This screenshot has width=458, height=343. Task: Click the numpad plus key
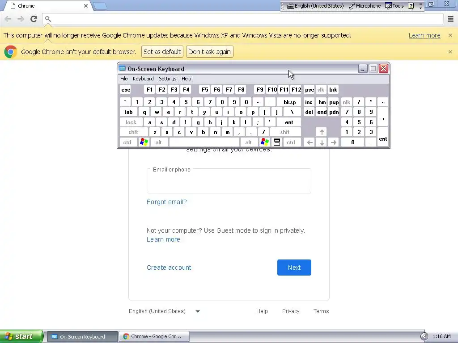(383, 117)
